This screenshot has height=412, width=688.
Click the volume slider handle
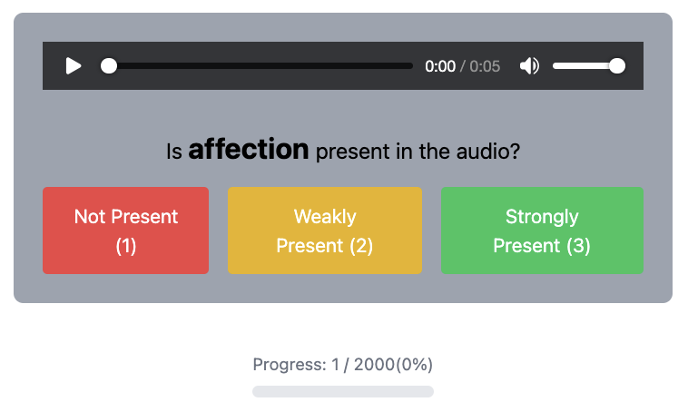(x=617, y=66)
